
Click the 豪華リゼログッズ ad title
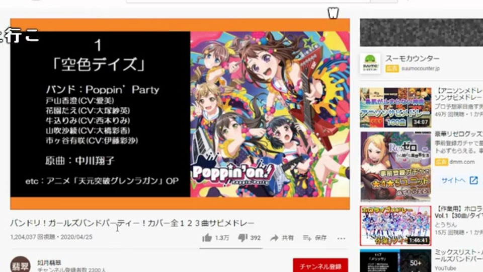tap(459, 134)
